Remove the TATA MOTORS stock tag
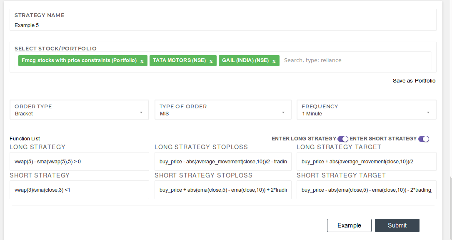The image size is (452, 240). 211,60
